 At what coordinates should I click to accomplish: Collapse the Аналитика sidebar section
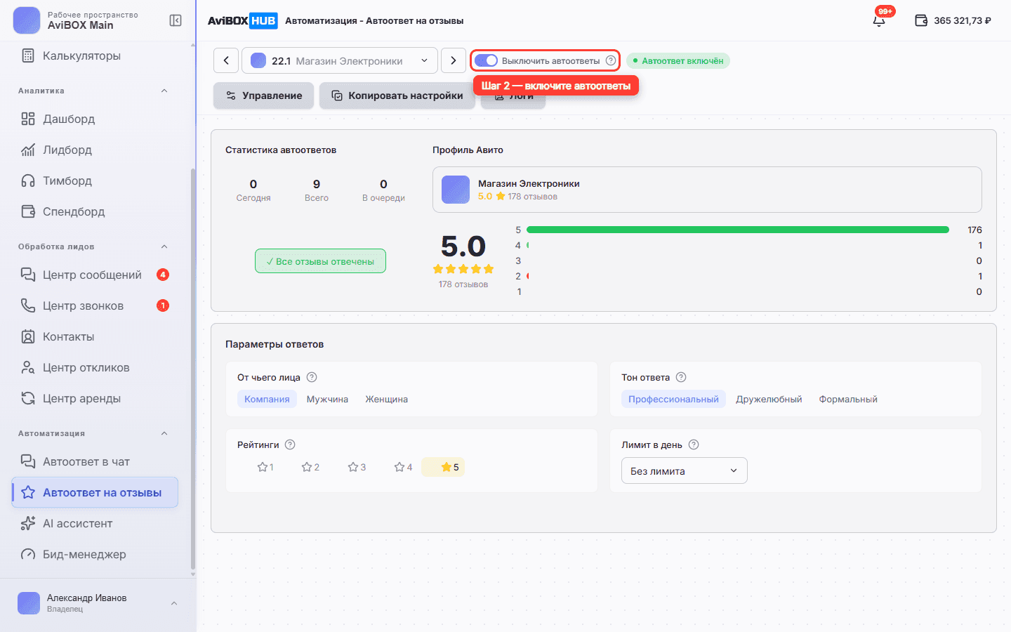pyautogui.click(x=164, y=91)
